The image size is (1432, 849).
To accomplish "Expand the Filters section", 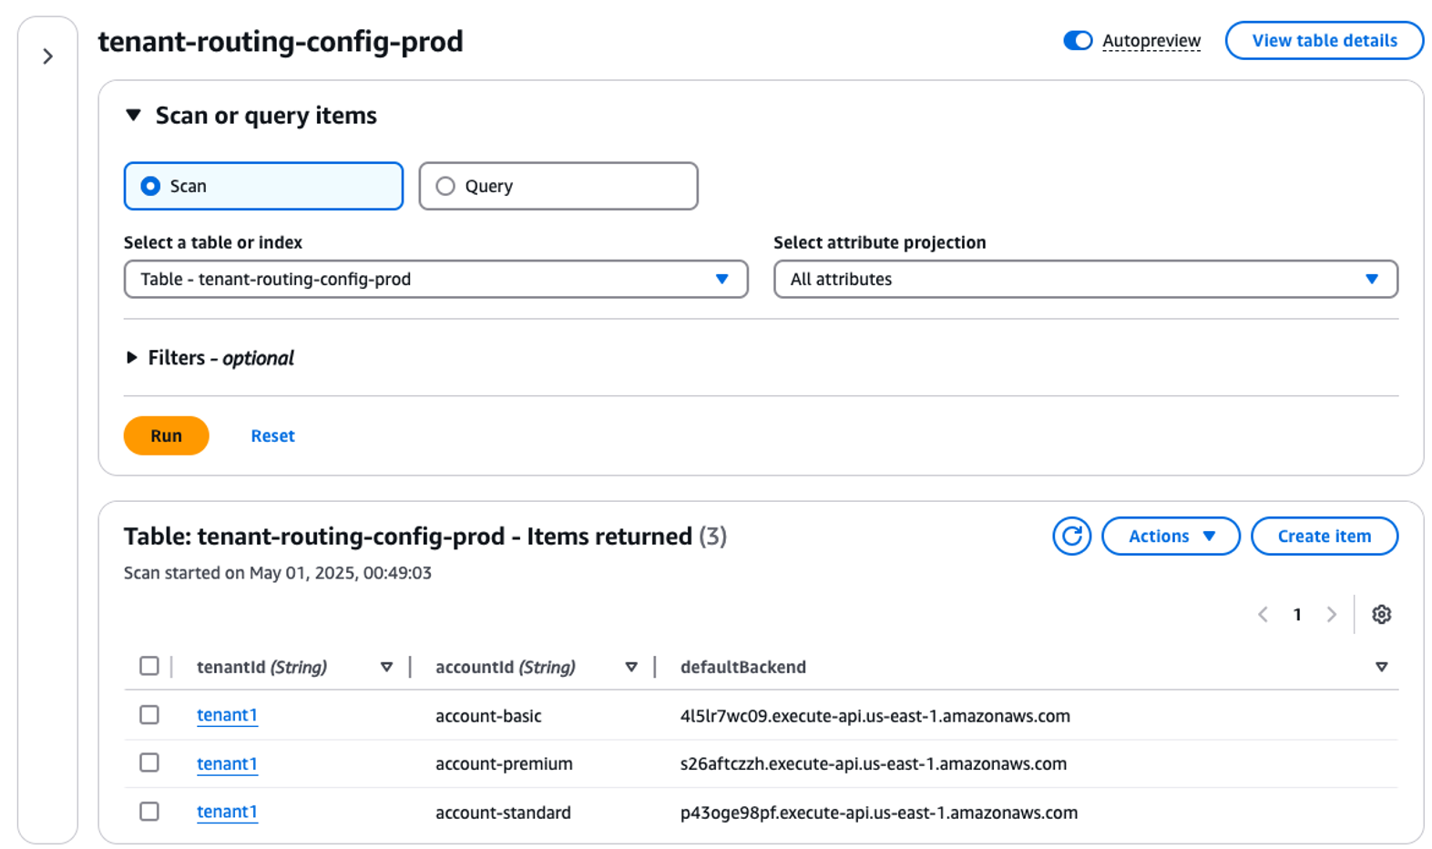I will pos(131,357).
